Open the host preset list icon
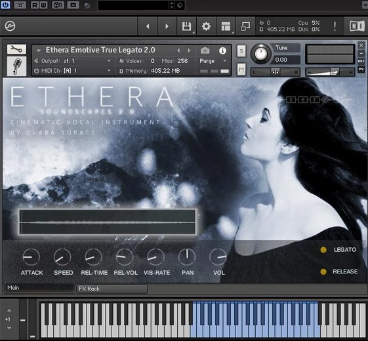Image resolution: width=368 pixels, height=341 pixels. pos(73,5)
